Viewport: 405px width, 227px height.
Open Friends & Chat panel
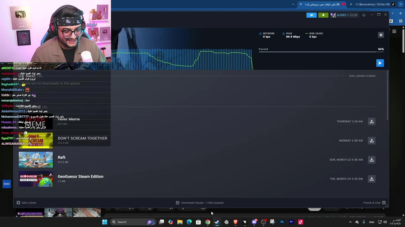pos(374,203)
